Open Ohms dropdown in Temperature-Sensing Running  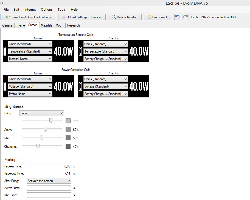[30, 44]
